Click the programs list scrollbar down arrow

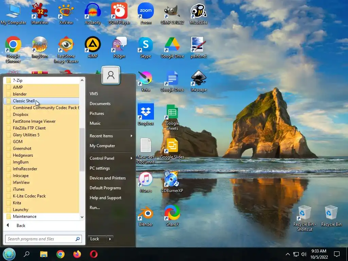click(x=82, y=217)
